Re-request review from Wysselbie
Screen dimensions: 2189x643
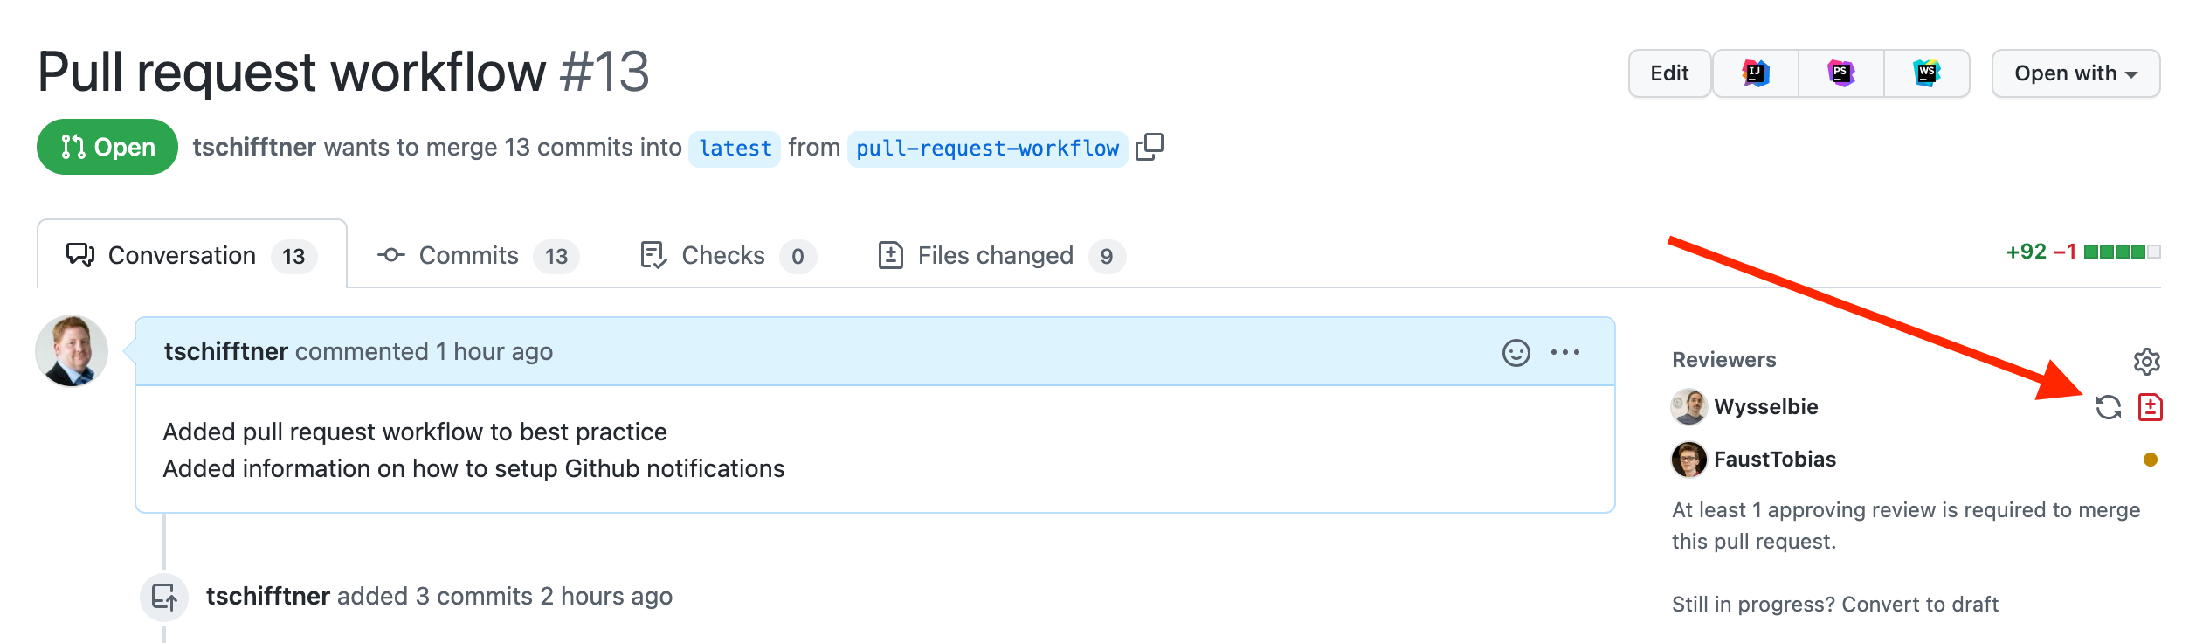[x=2109, y=407]
